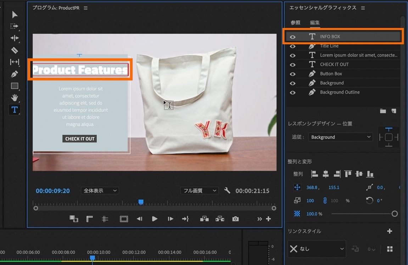
Task: Align layer left horizontally
Action: click(314, 174)
